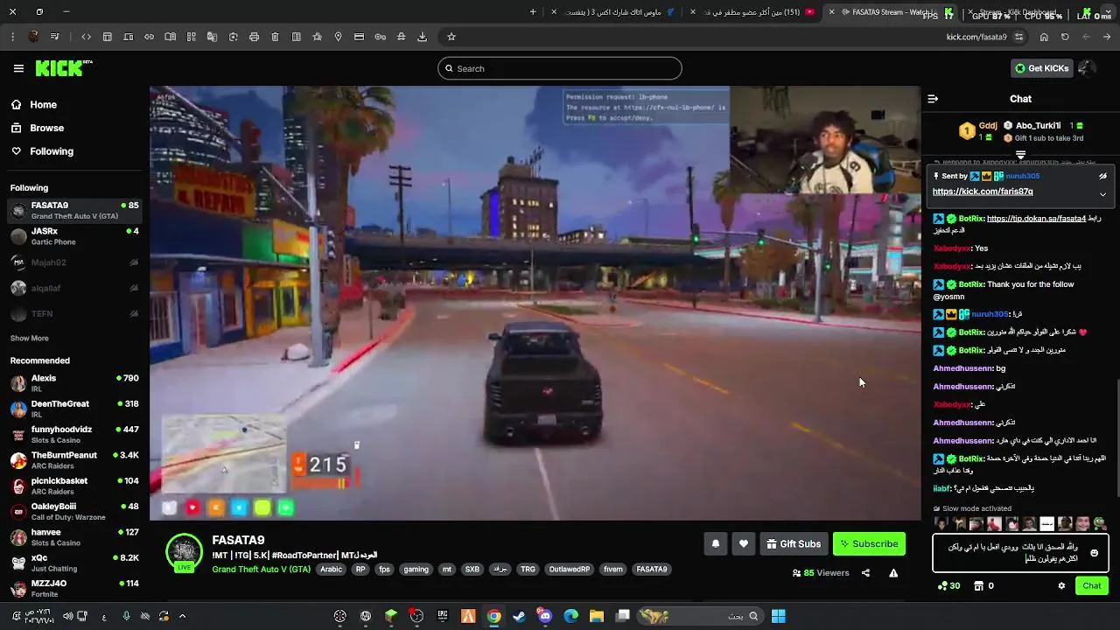Click the browser download icon
The height and width of the screenshot is (630, 1120).
(422, 37)
